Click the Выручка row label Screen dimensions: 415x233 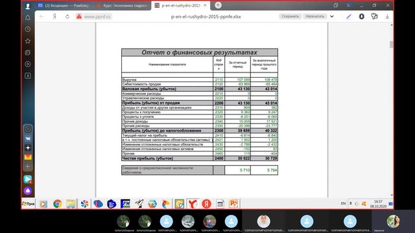pos(129,80)
